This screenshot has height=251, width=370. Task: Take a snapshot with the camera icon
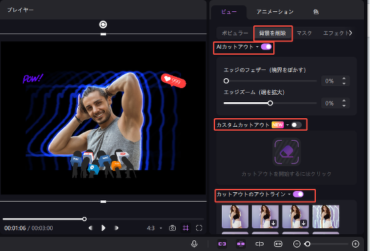[172, 228]
